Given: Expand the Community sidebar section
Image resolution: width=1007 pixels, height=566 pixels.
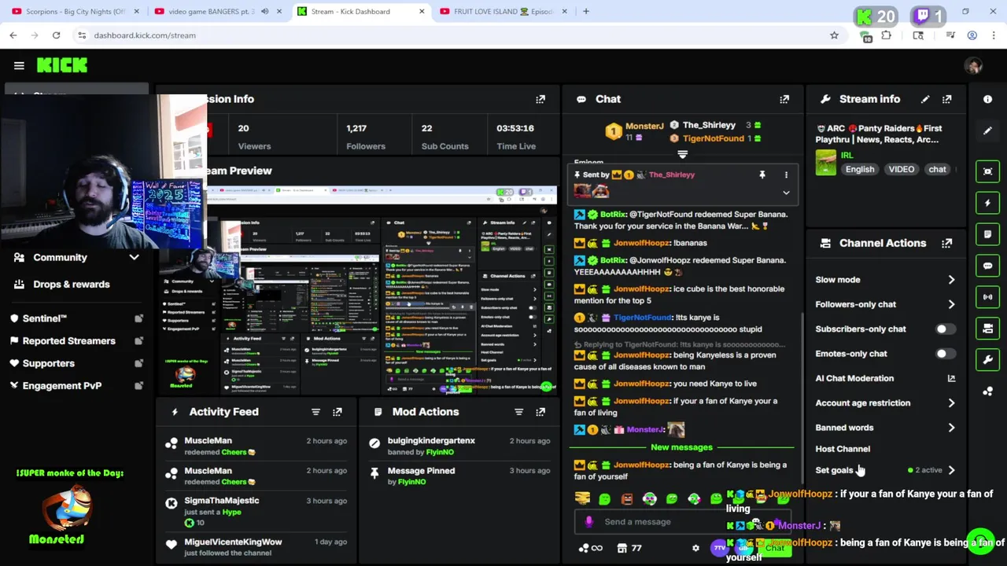Looking at the screenshot, I should [x=134, y=257].
